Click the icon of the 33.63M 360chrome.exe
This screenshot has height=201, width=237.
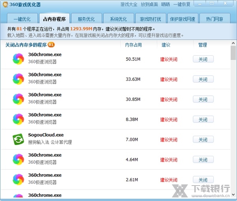coord(18,79)
